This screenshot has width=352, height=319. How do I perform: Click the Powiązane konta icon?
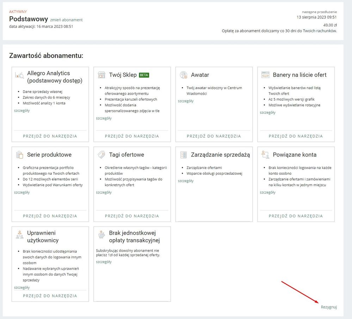265,155
